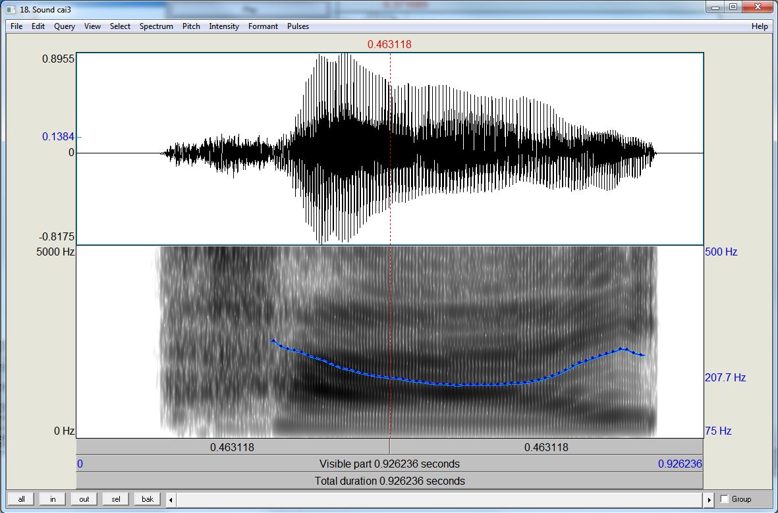Play the left 0.463118 segment bar

232,447
